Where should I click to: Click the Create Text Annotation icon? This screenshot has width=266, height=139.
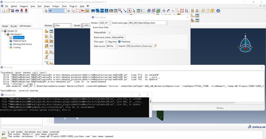point(129,11)
